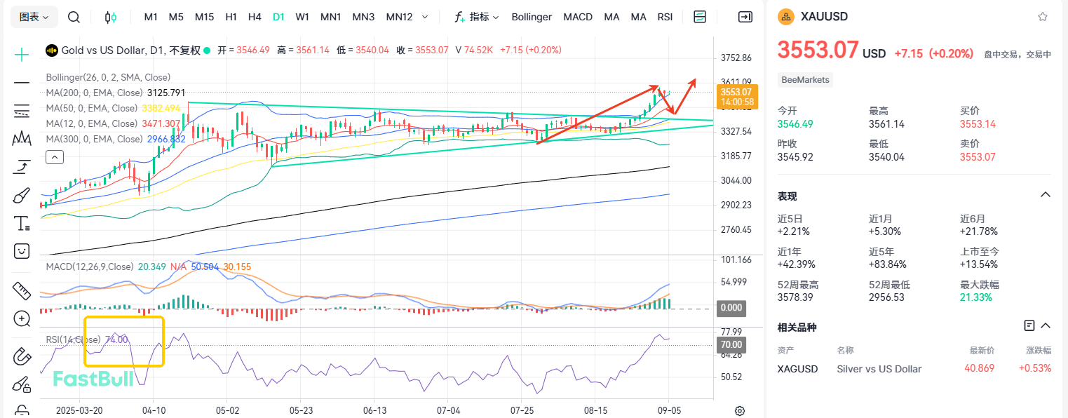
Task: Open the chart layout template icon
Action: (x=699, y=17)
